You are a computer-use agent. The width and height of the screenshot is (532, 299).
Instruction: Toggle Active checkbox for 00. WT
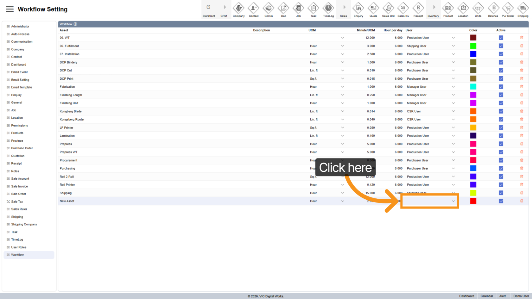[501, 38]
